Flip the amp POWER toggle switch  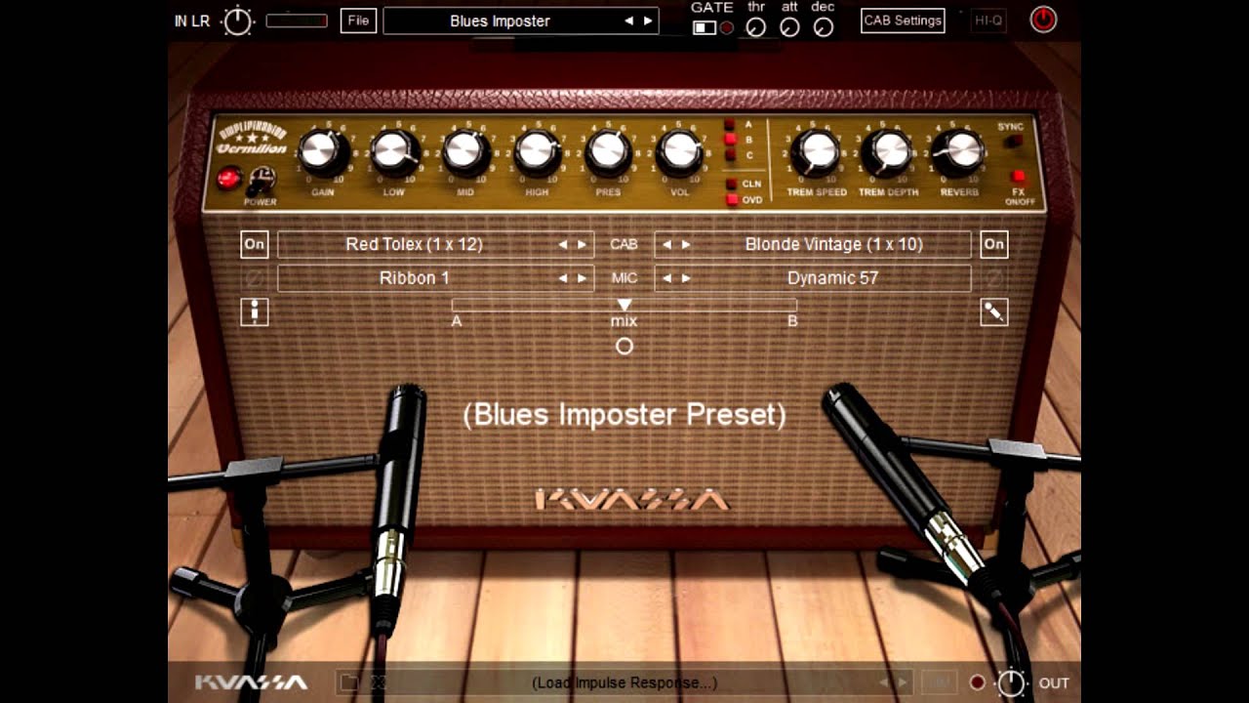261,180
